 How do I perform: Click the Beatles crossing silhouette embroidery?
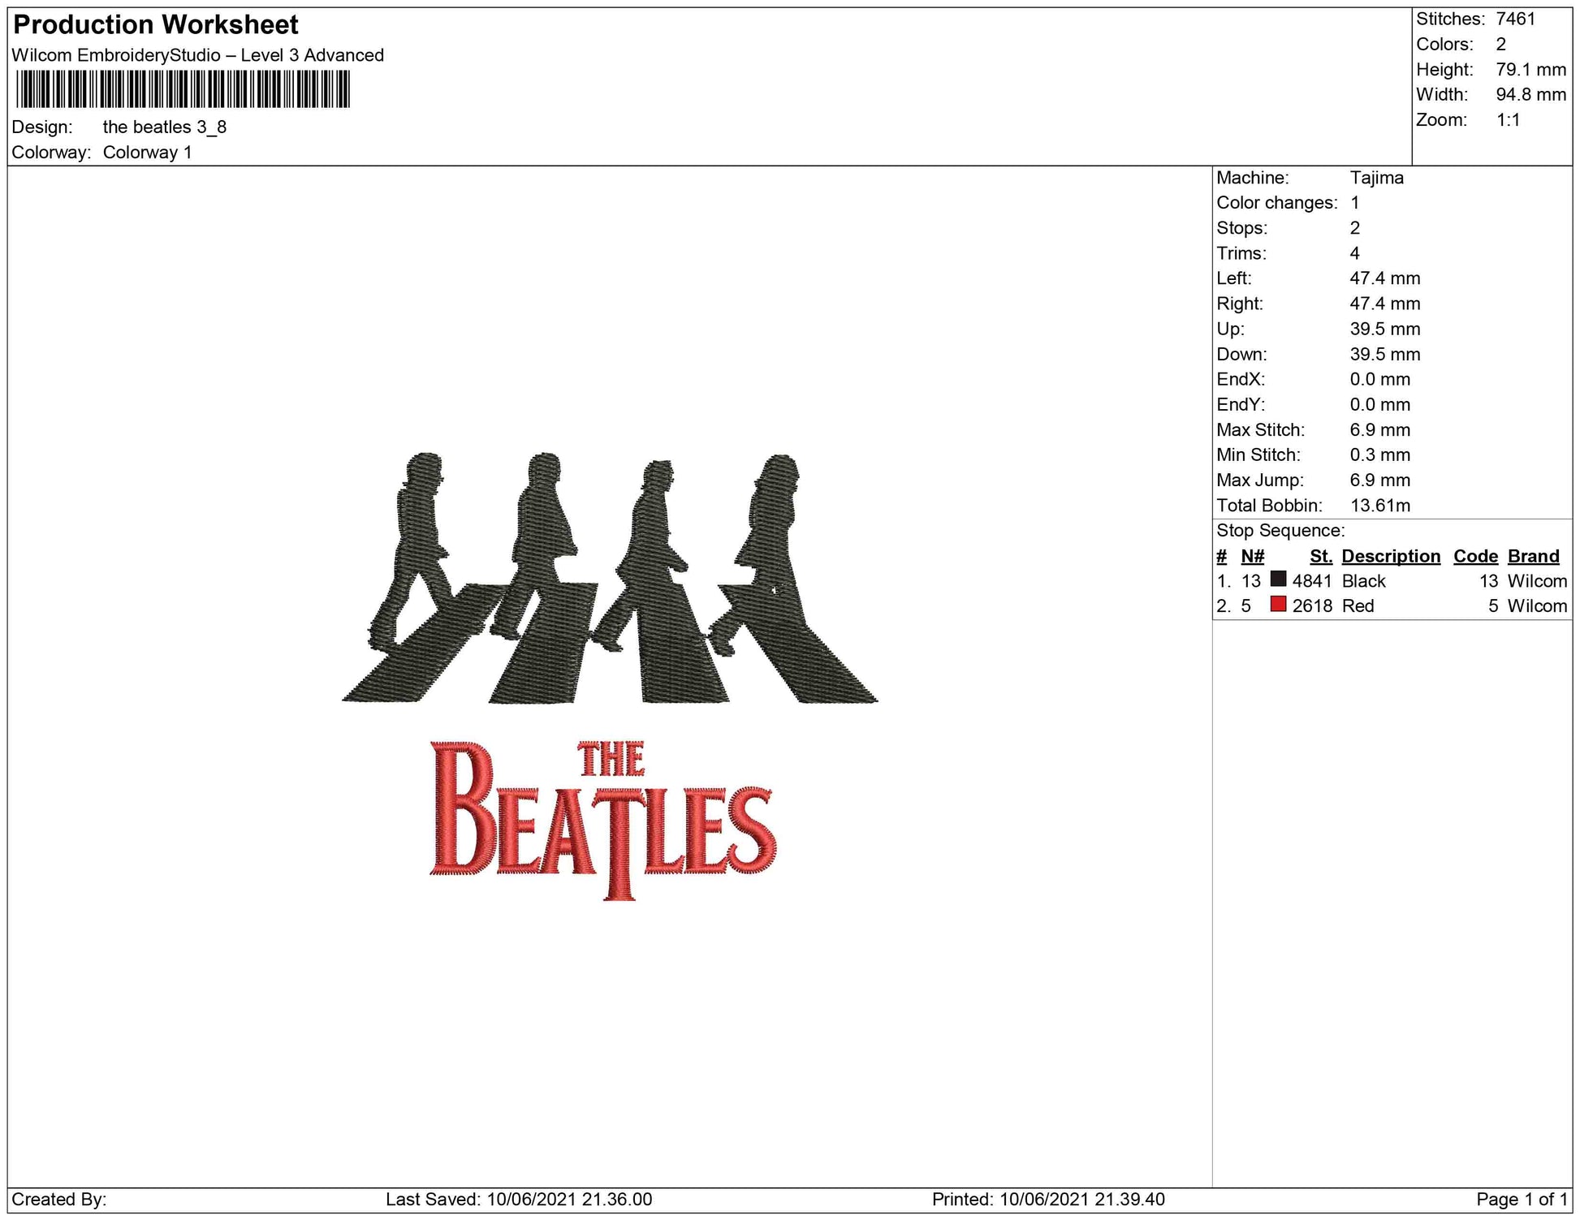coord(609,580)
